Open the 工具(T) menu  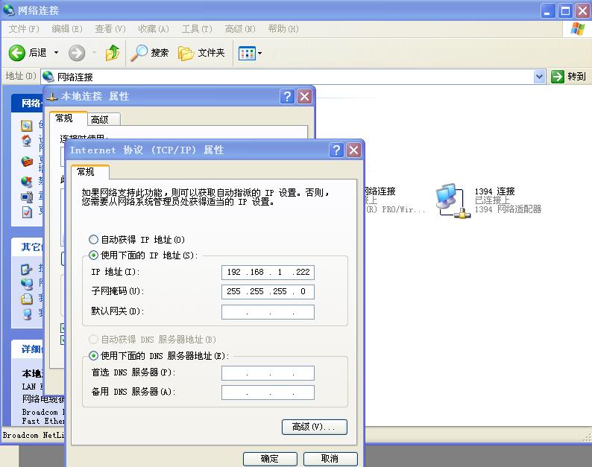[196, 29]
